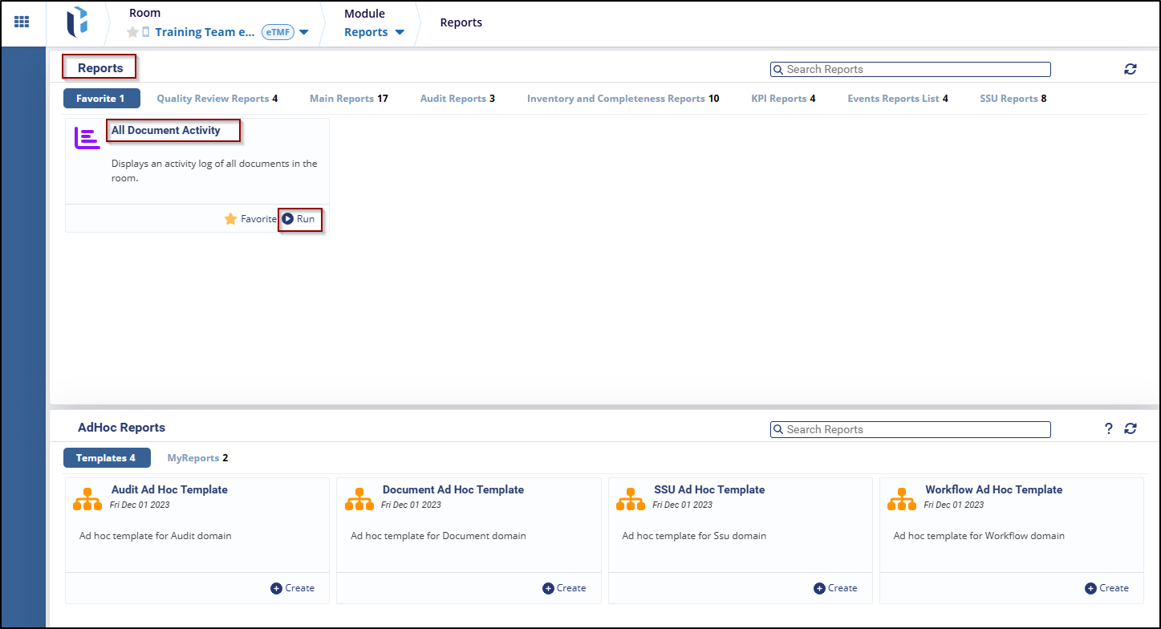Toggle Favorite star on All Document Activity

[230, 219]
